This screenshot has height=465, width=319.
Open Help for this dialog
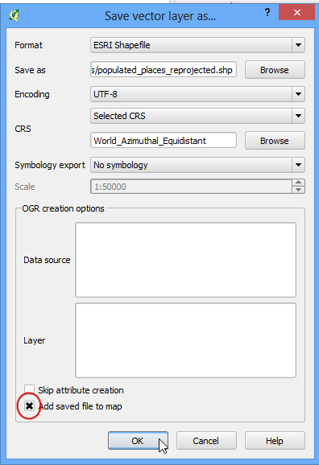pos(275,441)
